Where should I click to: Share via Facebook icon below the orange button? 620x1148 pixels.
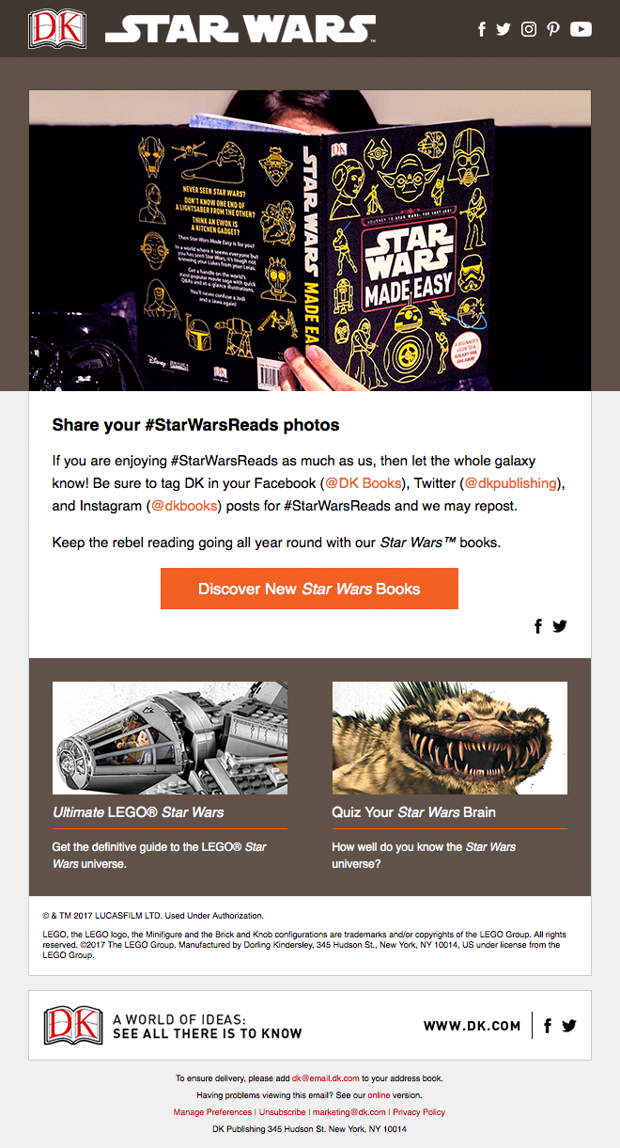[x=538, y=626]
